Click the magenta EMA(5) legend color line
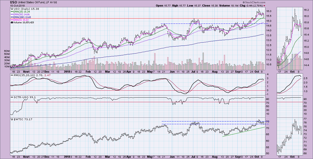 click(x=12, y=20)
